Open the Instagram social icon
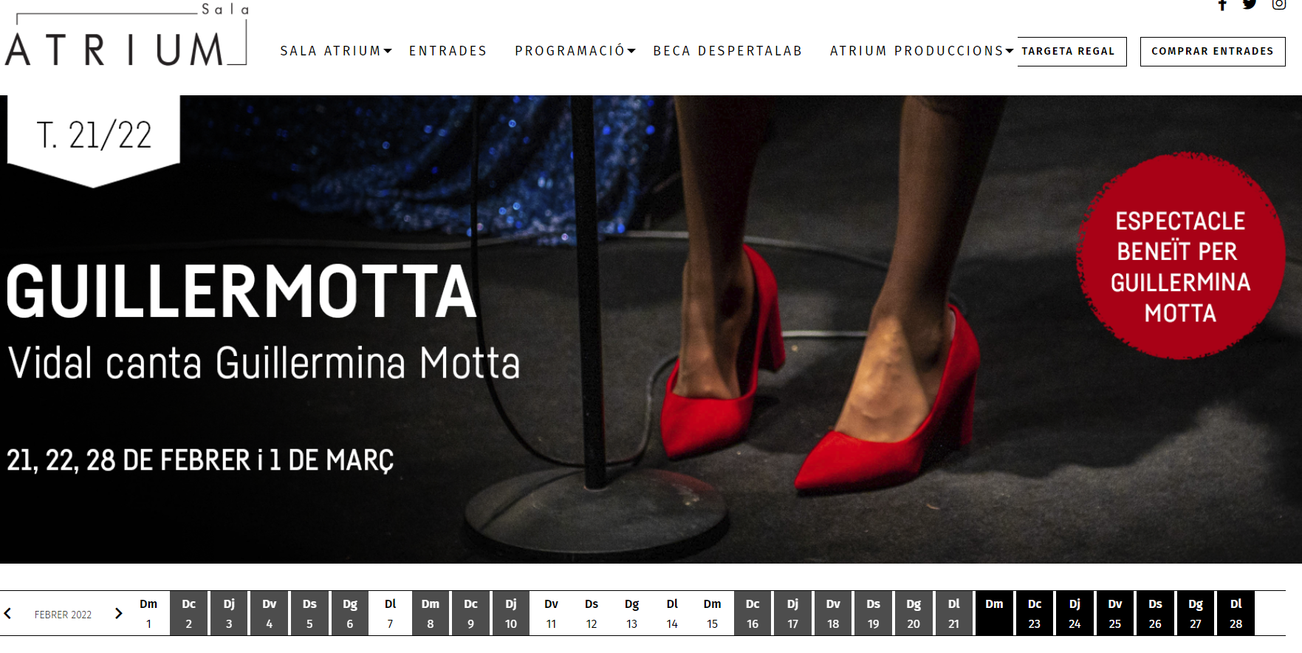Image resolution: width=1302 pixels, height=653 pixels. pyautogui.click(x=1279, y=4)
